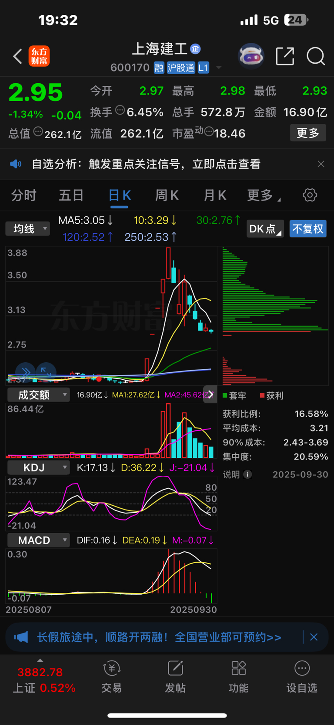This screenshot has height=725, width=334.
Task: Open the DK点 dropdown
Action: [265, 229]
